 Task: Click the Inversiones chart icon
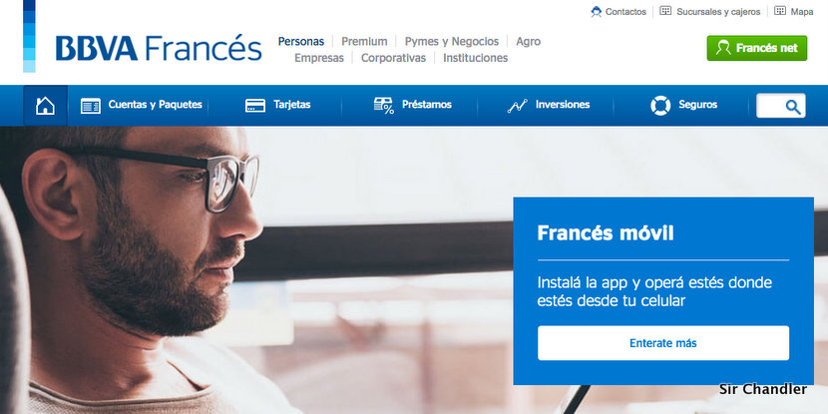point(518,106)
